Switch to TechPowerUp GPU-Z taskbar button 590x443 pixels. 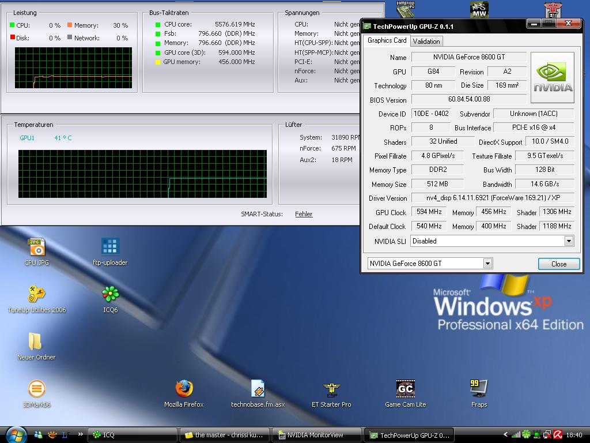[x=409, y=435]
